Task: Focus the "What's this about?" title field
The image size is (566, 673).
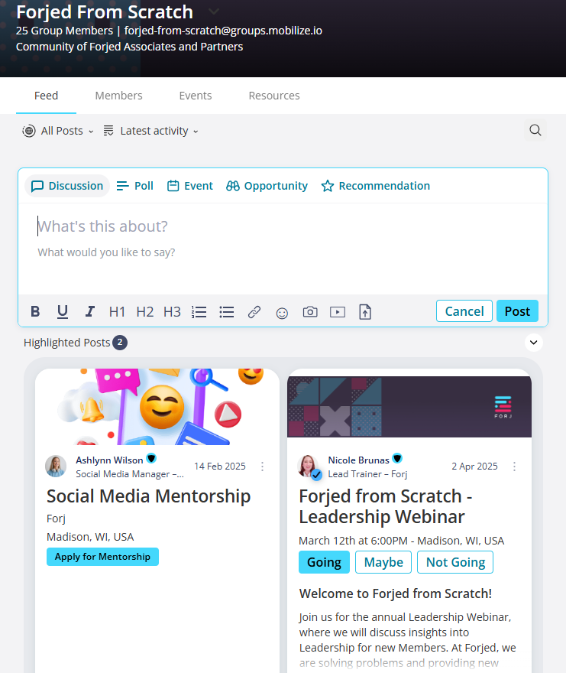Action: coord(283,226)
